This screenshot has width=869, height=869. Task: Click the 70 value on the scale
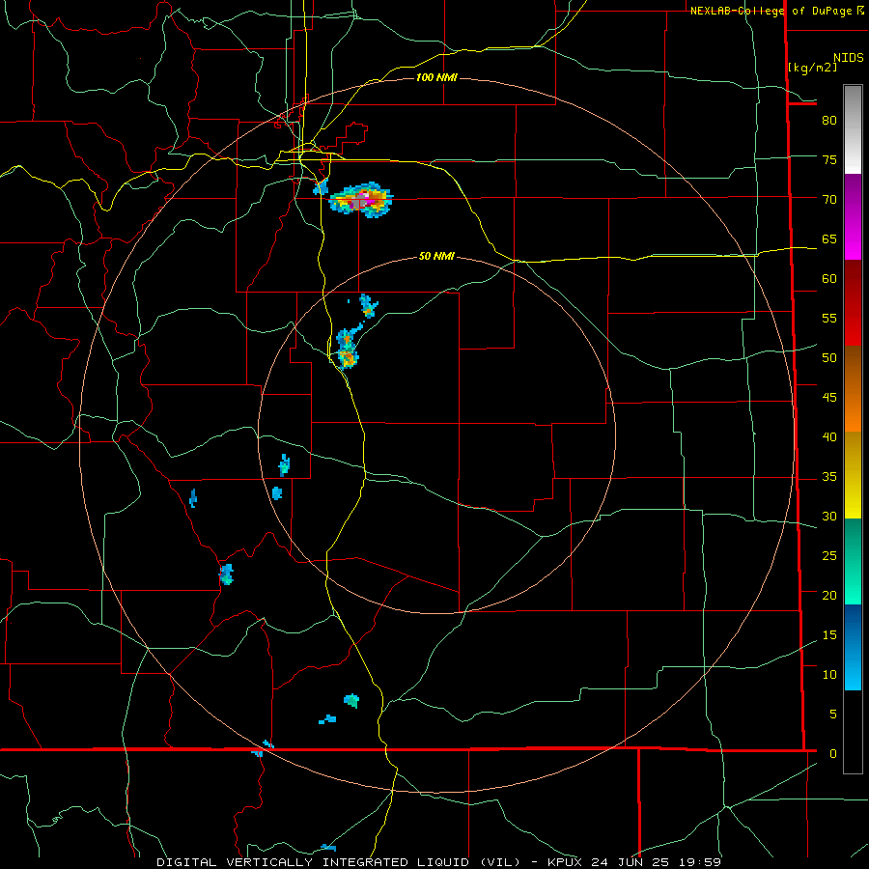point(829,199)
